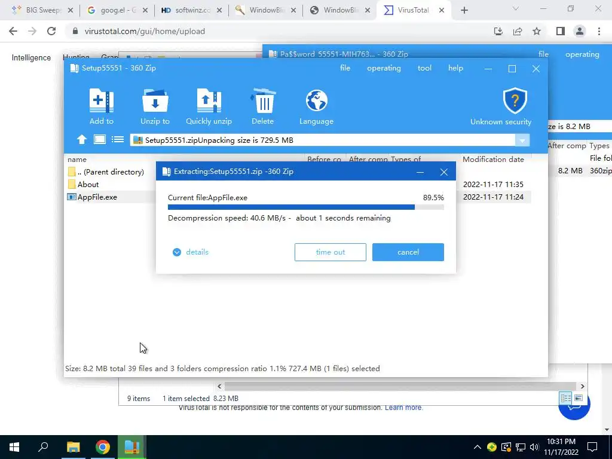The width and height of the screenshot is (612, 459).
Task: Select AppFile.exe in the list
Action: pos(92,197)
